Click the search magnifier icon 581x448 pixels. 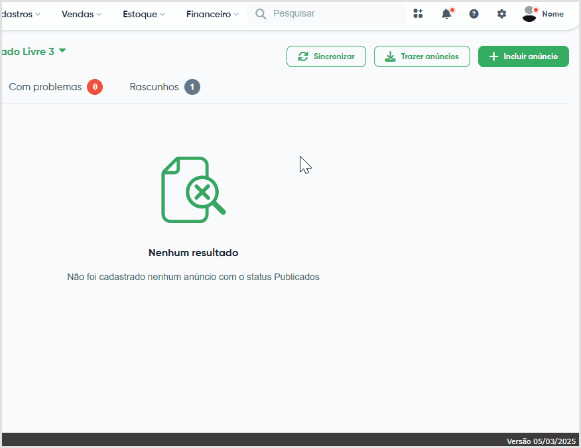(261, 14)
